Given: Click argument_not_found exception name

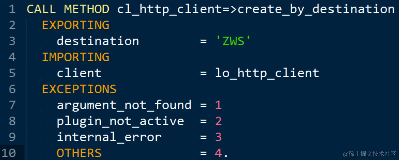Looking at the screenshot, I should (x=124, y=105).
